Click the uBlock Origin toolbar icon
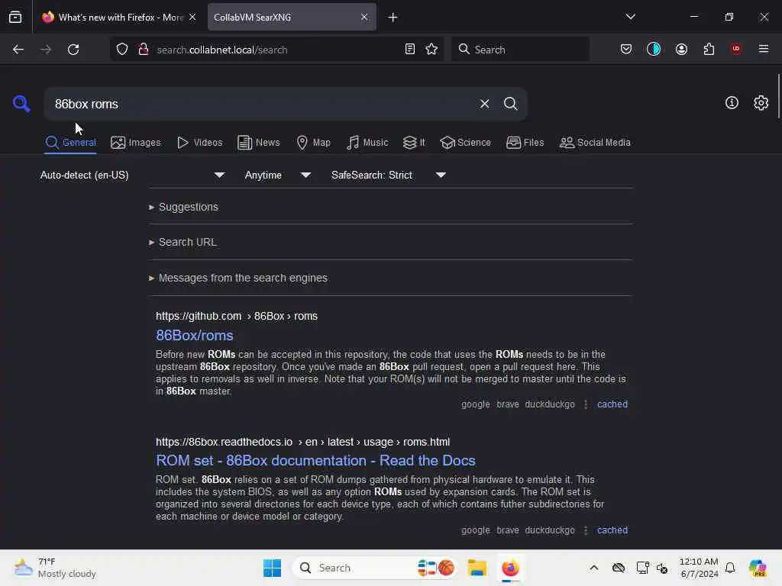 (x=735, y=49)
